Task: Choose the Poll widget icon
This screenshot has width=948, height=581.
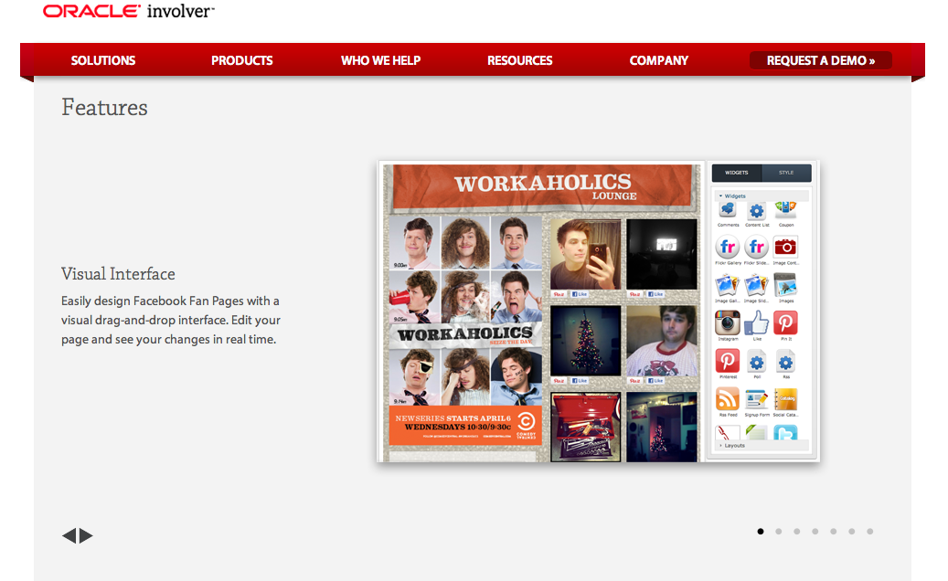Action: (756, 363)
